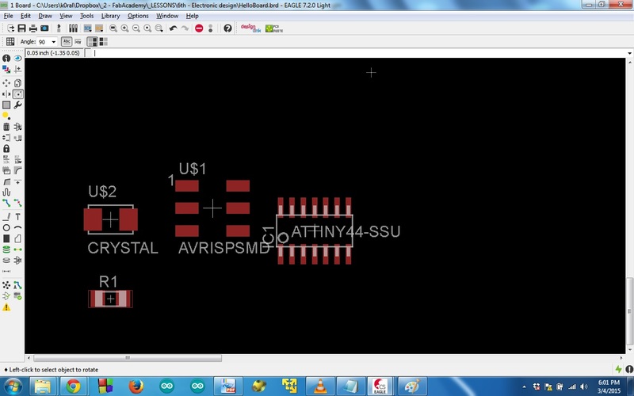Image resolution: width=634 pixels, height=396 pixels.
Task: Select the Circle drawing tool
Action: point(6,227)
